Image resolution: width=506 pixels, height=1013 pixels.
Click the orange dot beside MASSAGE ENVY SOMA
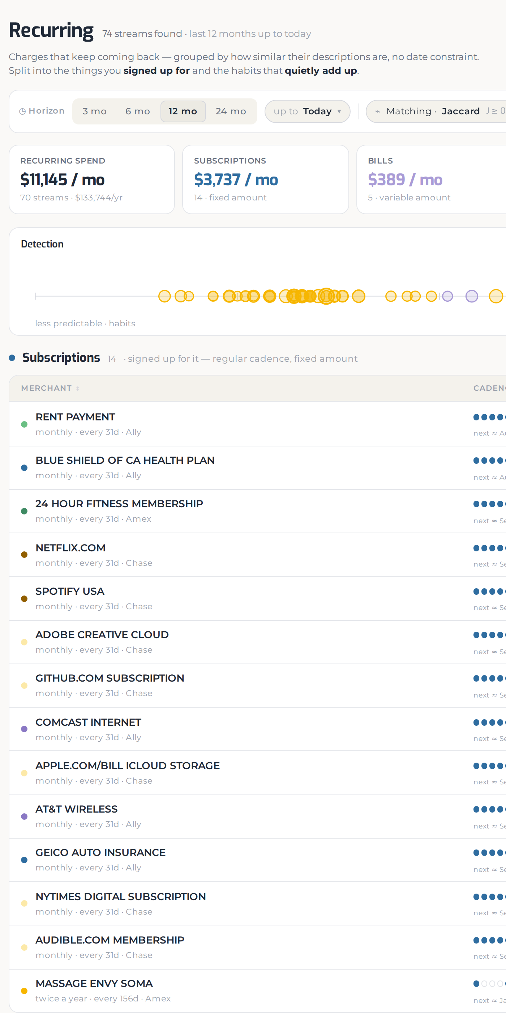point(24,991)
